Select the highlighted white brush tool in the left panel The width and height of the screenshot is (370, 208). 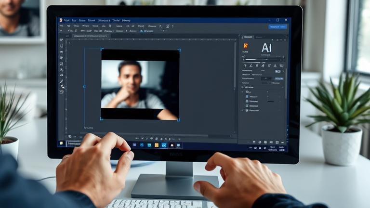[62, 87]
